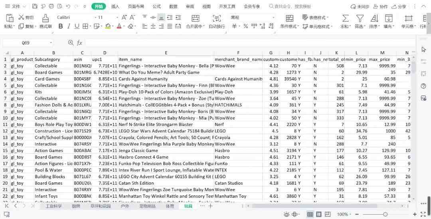The image size is (431, 219).
Task: Click the thousands separator icon
Action: 254,26
